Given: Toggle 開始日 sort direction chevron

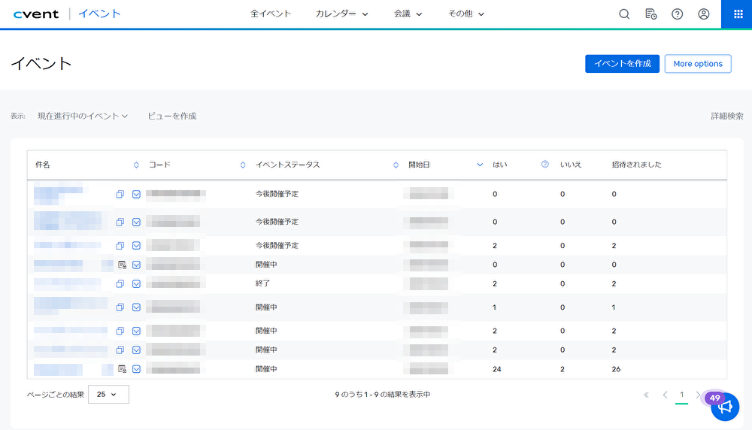Looking at the screenshot, I should [480, 165].
